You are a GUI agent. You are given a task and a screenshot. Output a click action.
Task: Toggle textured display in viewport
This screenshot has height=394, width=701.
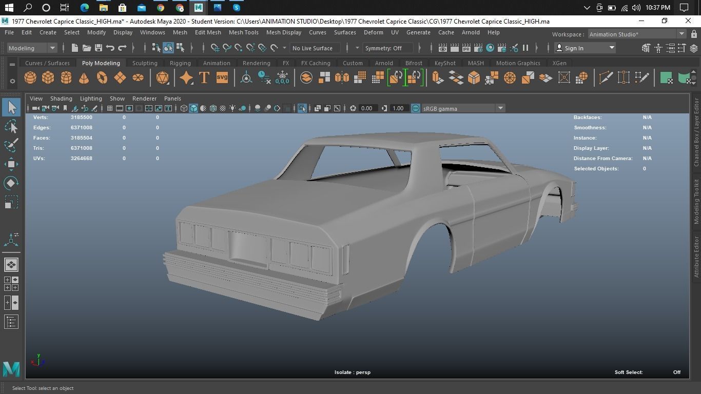pyautogui.click(x=223, y=108)
